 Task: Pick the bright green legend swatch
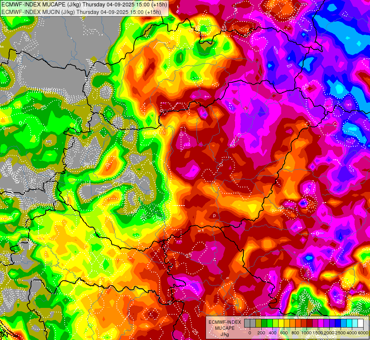coord(270,323)
